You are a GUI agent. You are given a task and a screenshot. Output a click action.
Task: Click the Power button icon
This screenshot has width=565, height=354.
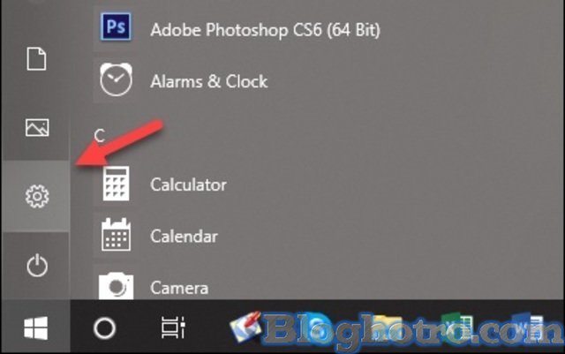(x=36, y=265)
